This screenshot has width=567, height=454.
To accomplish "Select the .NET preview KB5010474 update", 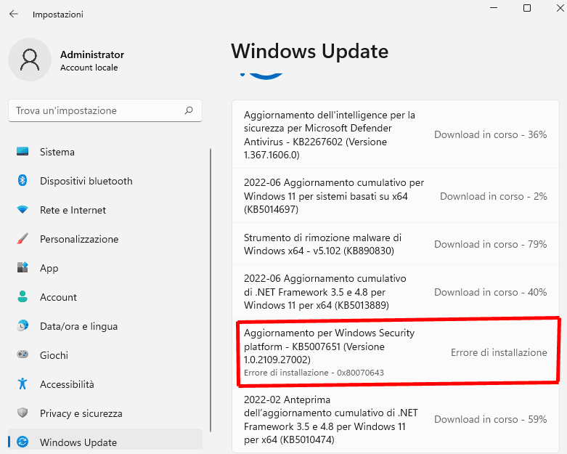I will [396, 419].
